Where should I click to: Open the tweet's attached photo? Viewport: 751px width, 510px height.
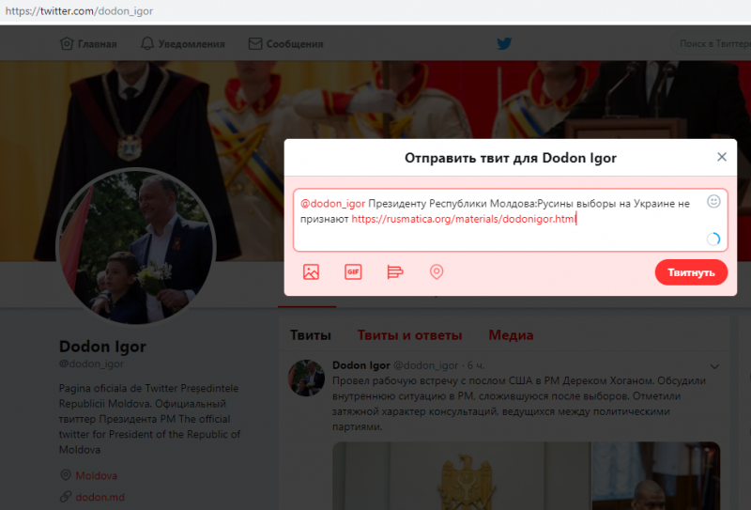point(526,475)
